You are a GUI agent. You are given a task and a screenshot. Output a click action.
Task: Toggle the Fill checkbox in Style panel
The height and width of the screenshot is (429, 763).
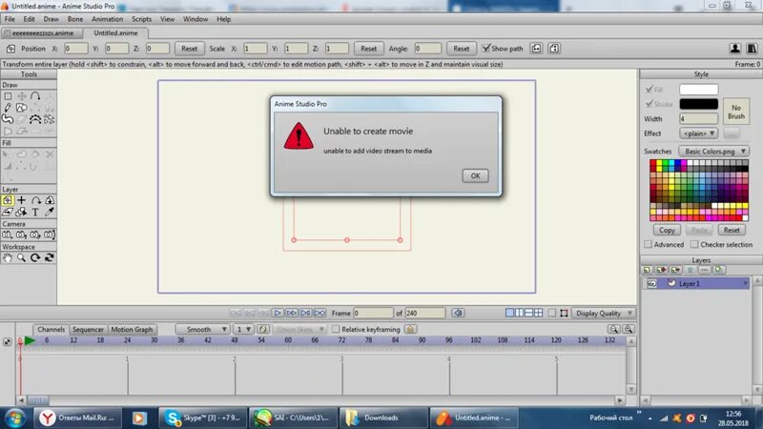(649, 90)
